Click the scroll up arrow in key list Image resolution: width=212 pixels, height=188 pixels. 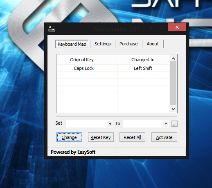click(x=173, y=58)
